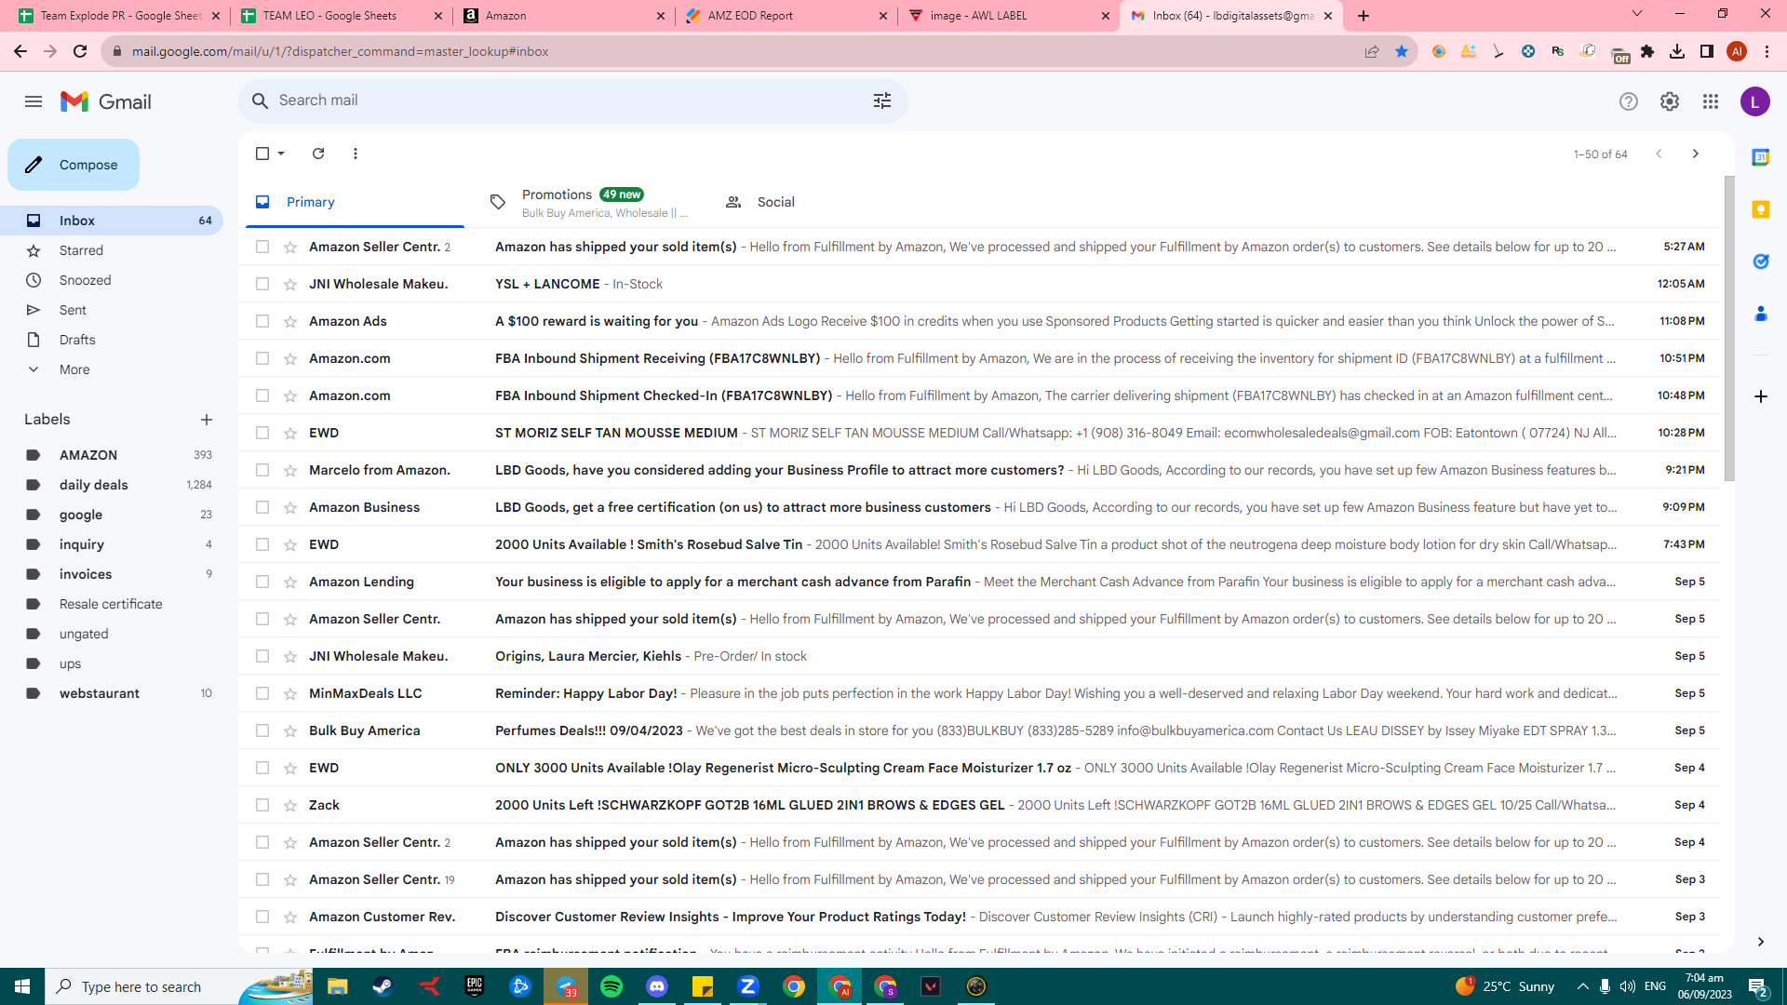Reload page in Chrome toolbar
This screenshot has height=1005, width=1787.
coord(80,51)
